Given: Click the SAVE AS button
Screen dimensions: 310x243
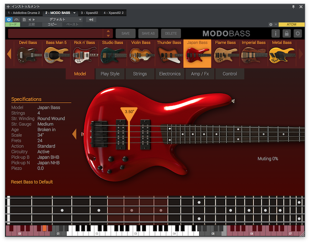Looking at the screenshot, I should click(148, 33).
